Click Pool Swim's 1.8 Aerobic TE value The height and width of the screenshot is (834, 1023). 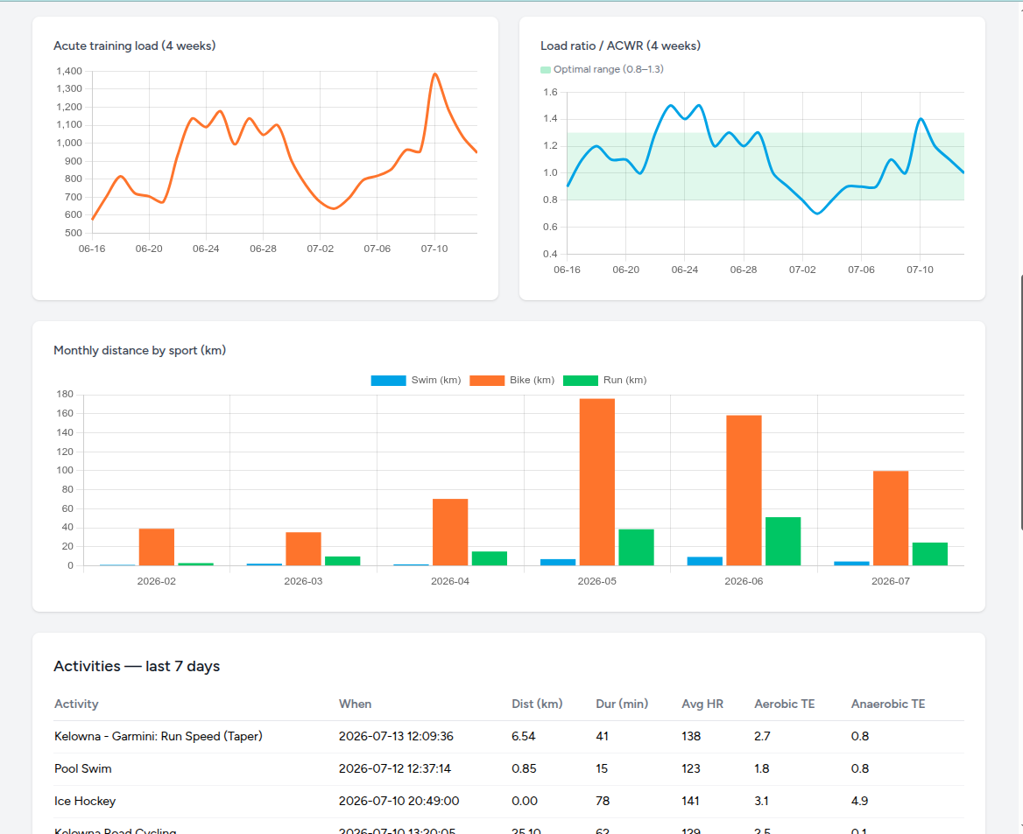pos(761,768)
